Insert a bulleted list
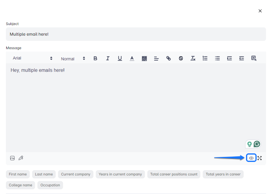The image size is (274, 194). (x=217, y=58)
